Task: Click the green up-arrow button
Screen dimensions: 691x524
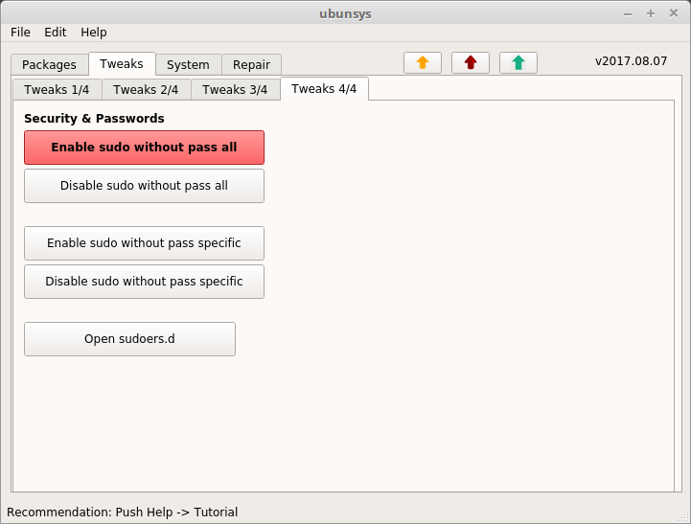Action: [518, 62]
